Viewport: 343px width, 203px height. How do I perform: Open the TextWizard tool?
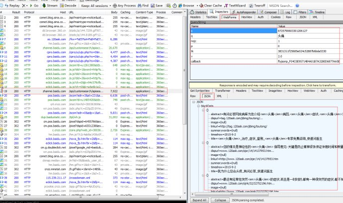coord(235,5)
